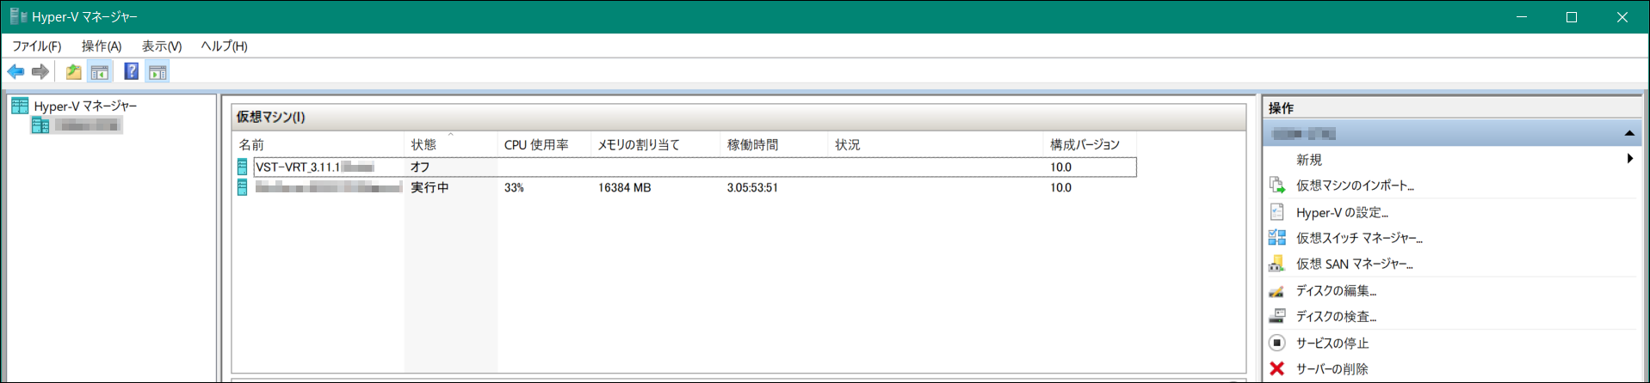Click the 実行中 state cell
Viewport: 1650px width, 383px height.
[x=429, y=187]
